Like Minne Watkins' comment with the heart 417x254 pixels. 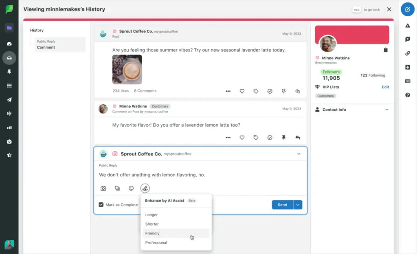click(x=242, y=138)
